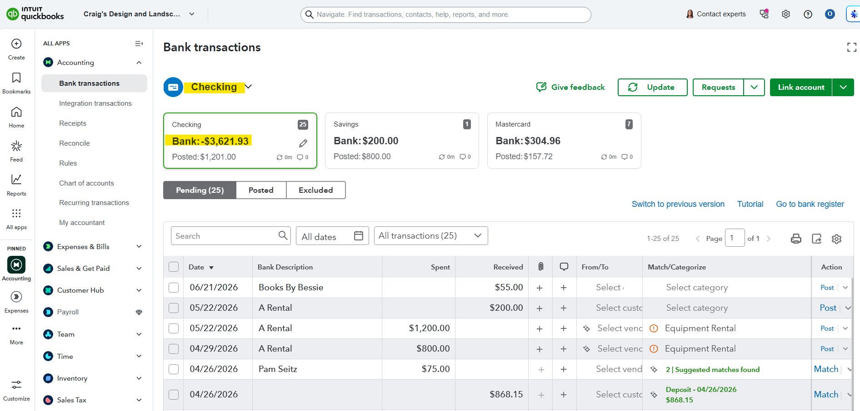
Task: Open the help question mark icon
Action: (x=808, y=14)
